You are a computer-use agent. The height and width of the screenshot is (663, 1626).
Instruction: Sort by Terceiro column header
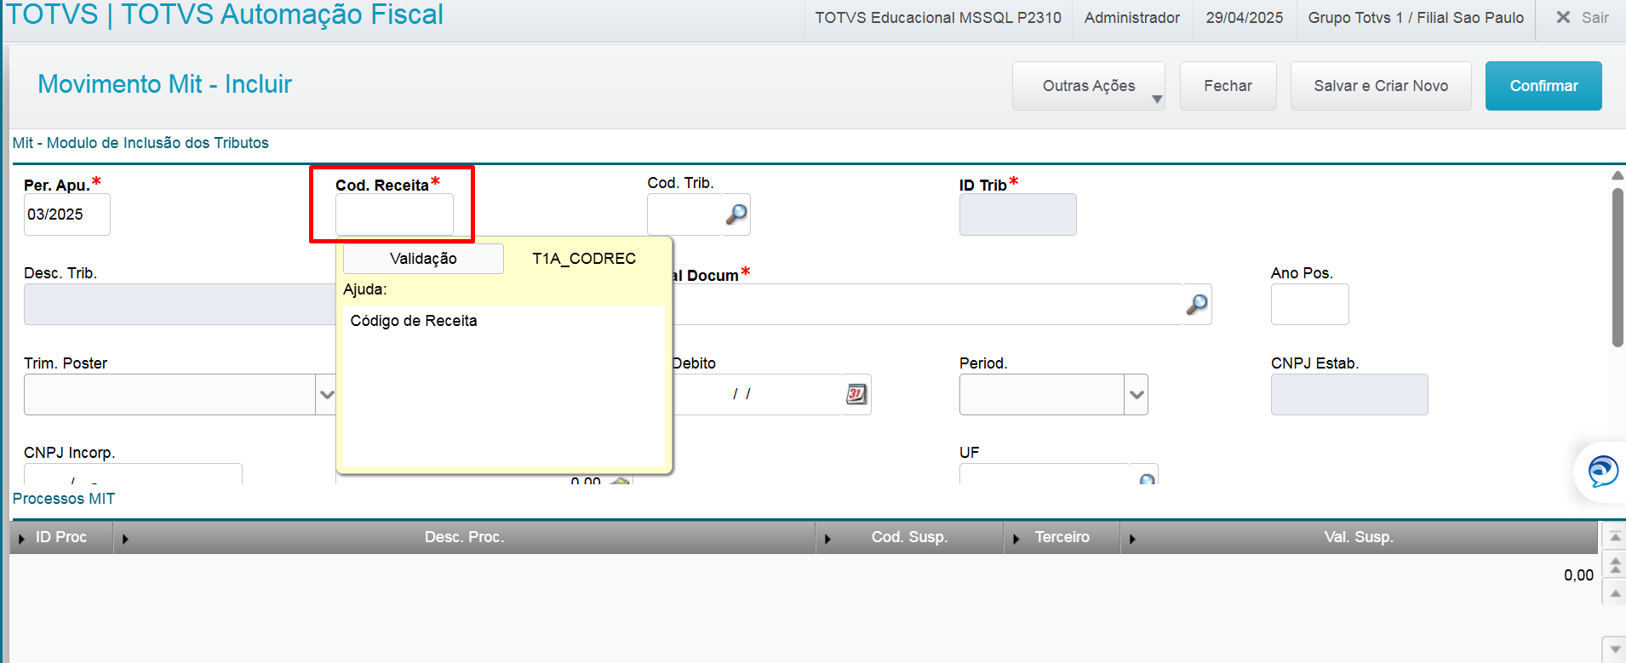(1062, 537)
